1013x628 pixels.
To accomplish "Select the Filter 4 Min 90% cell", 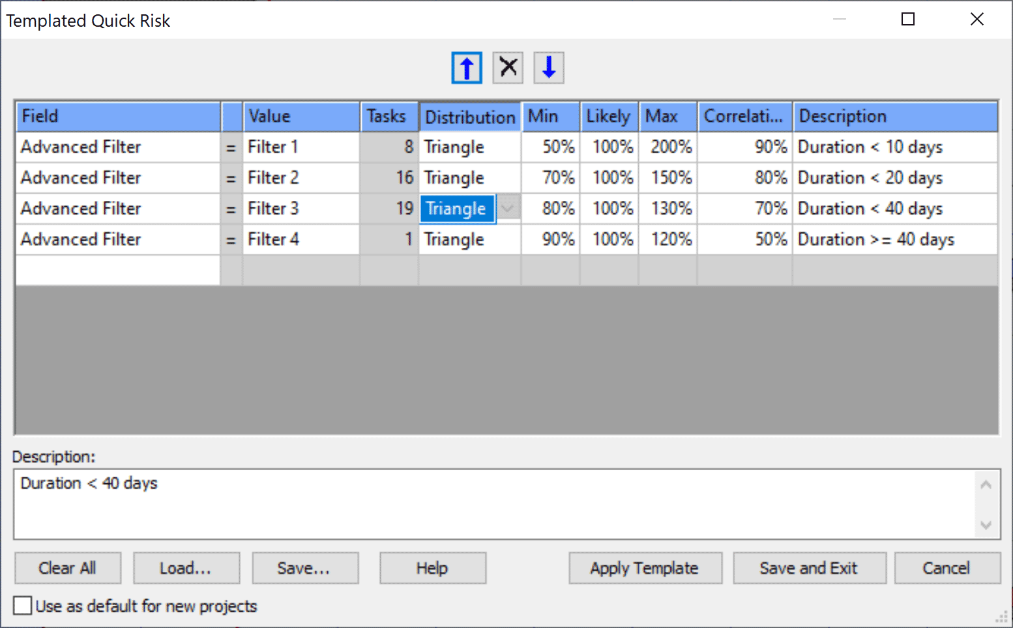I will (x=551, y=239).
